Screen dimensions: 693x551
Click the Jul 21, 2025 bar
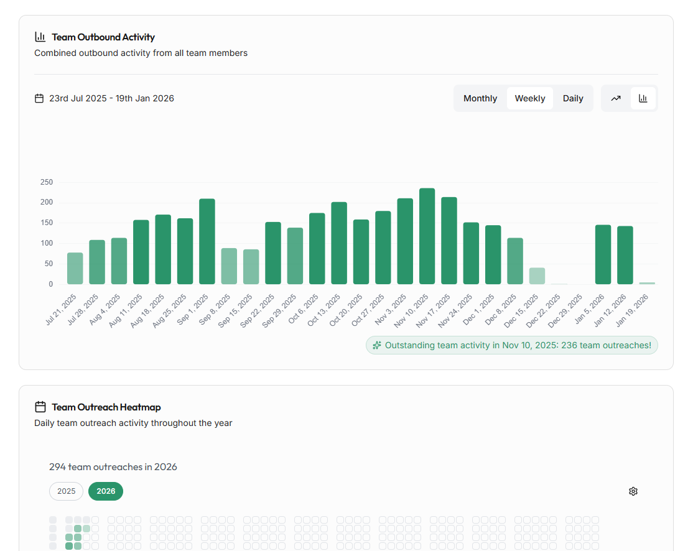[x=75, y=269]
